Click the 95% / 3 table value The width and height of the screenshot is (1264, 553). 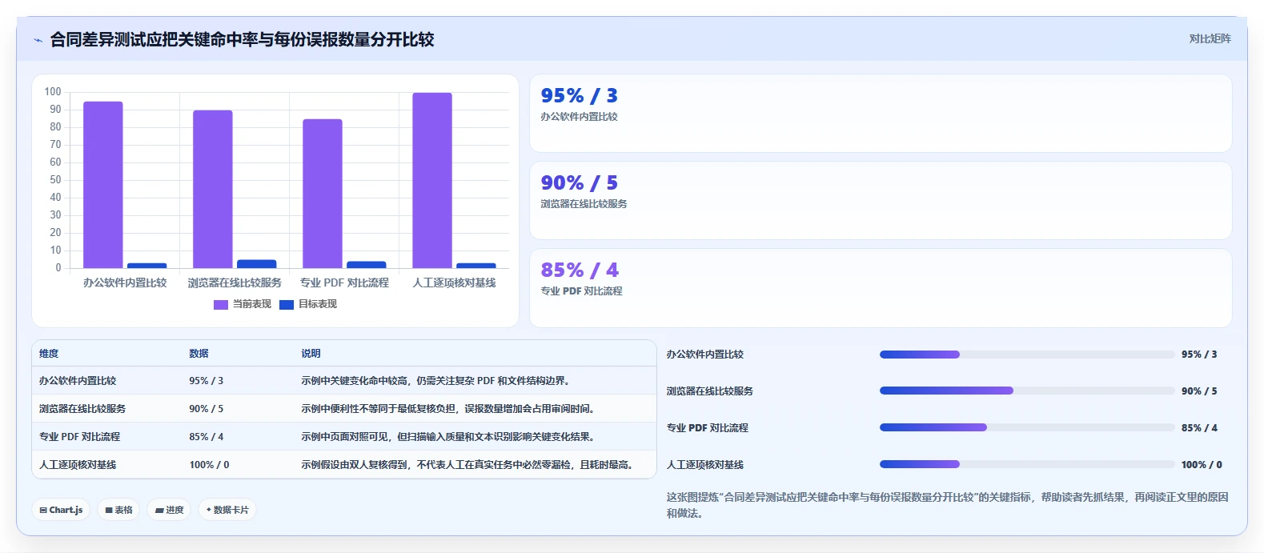(x=207, y=381)
